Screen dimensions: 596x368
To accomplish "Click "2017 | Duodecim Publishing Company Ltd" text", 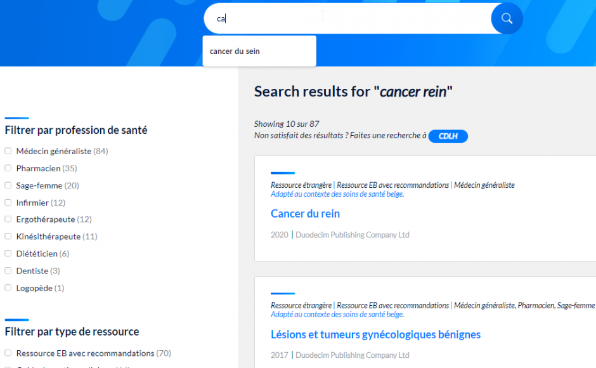I will [x=340, y=355].
